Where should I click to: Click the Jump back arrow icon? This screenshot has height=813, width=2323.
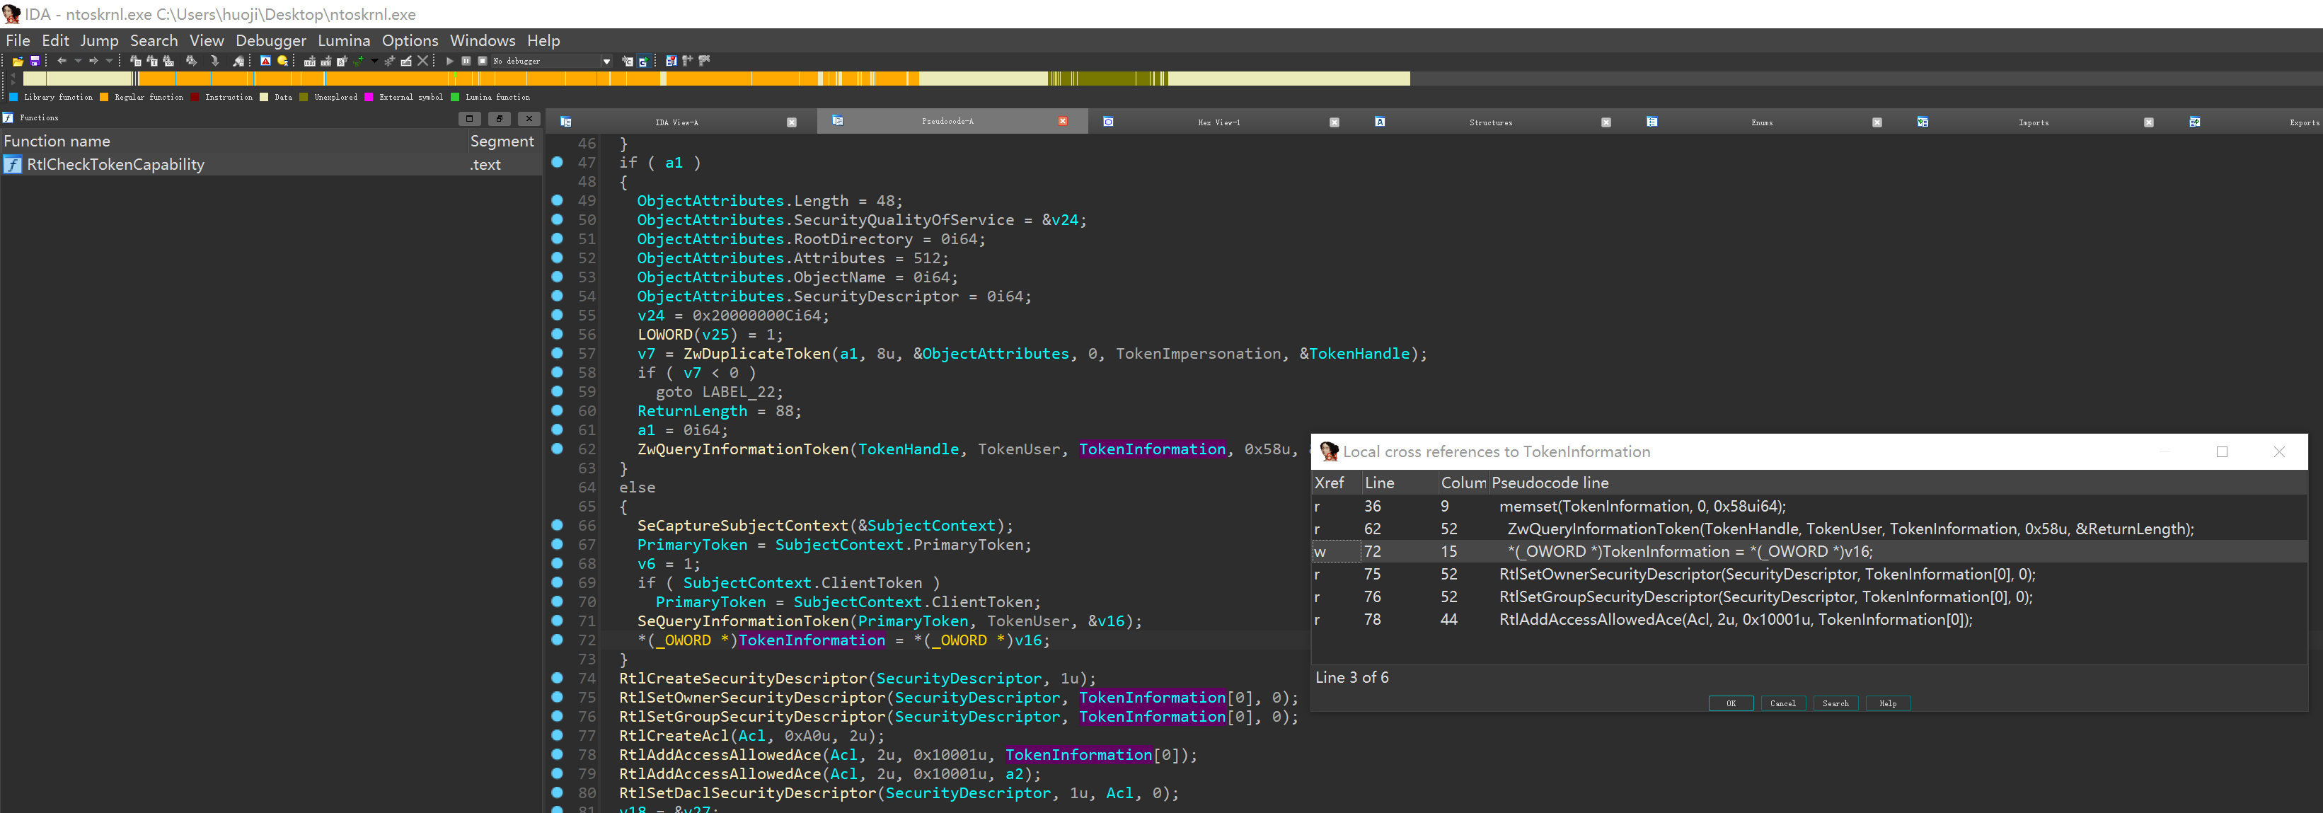pos(62,62)
